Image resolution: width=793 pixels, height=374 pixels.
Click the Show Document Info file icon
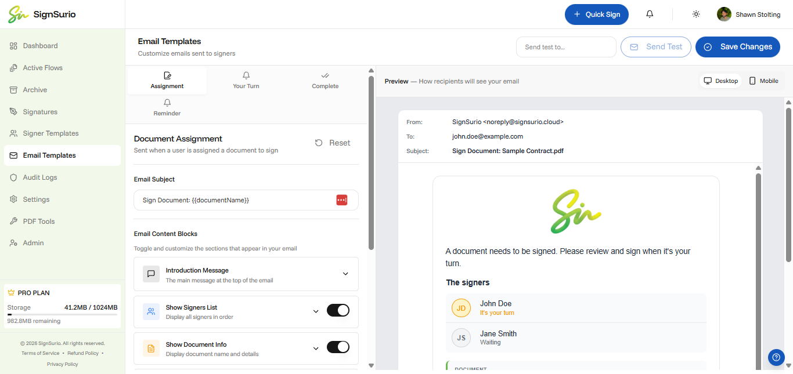151,348
